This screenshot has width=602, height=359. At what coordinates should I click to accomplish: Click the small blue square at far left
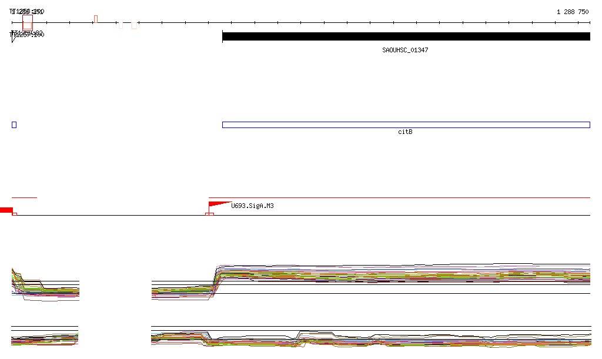[x=14, y=125]
